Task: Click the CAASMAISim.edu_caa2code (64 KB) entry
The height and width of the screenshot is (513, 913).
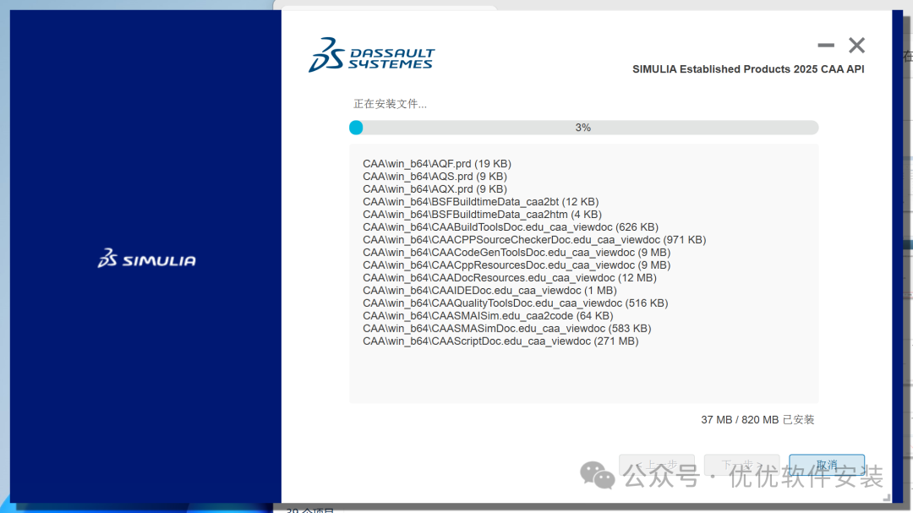Action: (x=488, y=316)
